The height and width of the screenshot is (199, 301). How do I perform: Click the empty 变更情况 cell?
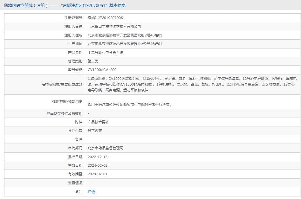click(x=193, y=183)
